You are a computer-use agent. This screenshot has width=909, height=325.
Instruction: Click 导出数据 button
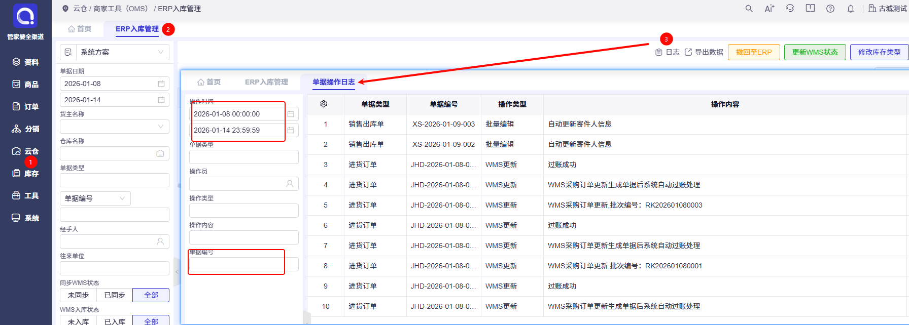coord(704,52)
